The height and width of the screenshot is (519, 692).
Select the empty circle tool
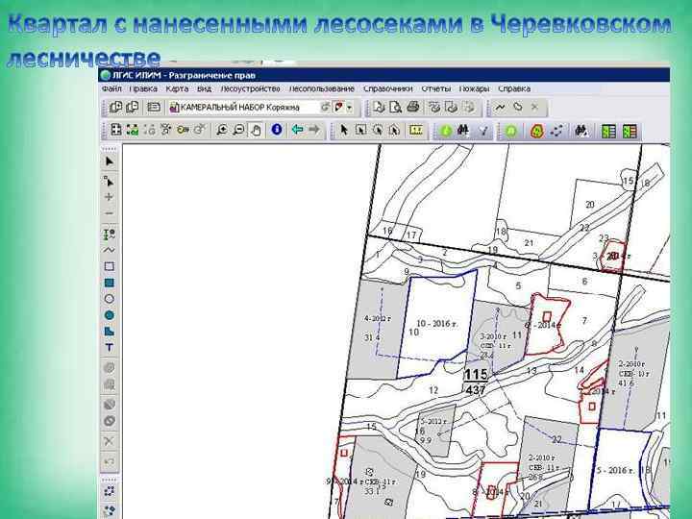click(x=109, y=299)
